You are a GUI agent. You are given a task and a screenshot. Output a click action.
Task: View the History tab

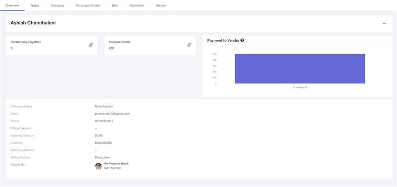click(161, 5)
